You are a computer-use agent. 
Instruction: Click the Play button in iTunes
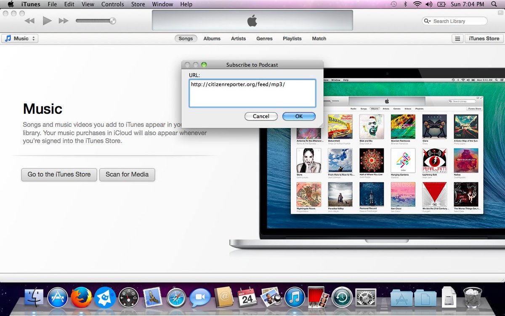47,21
